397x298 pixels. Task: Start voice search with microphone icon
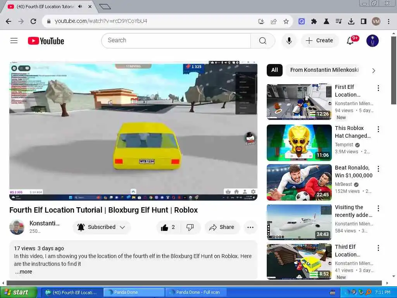tap(289, 40)
